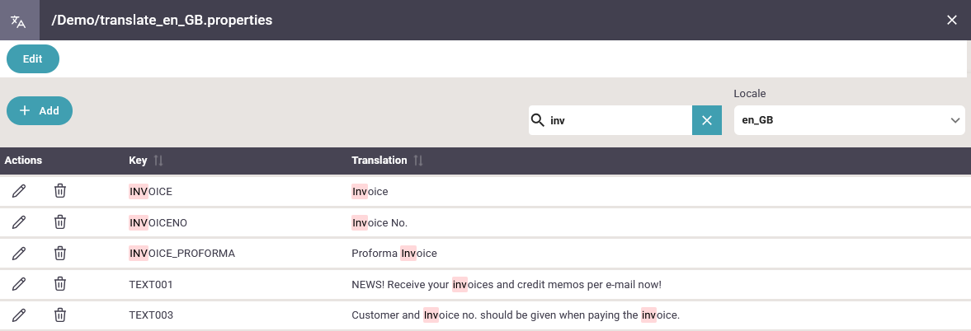Clear the search field with X

[706, 120]
